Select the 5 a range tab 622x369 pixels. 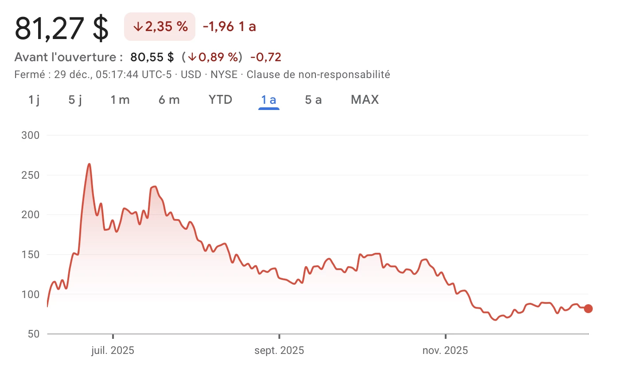coord(313,100)
